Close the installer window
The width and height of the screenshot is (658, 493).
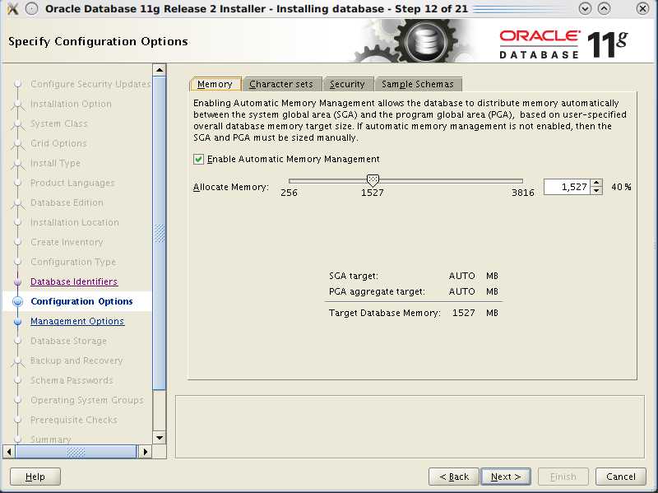(642, 8)
